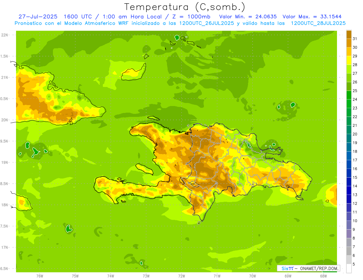
Task: Click the "73W" longitude axis label
Action: point(146,276)
